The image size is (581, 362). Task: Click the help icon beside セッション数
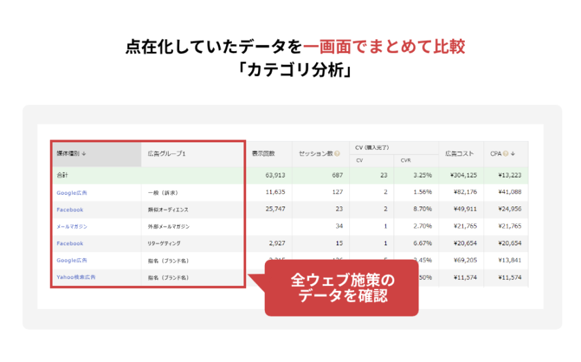pos(337,153)
